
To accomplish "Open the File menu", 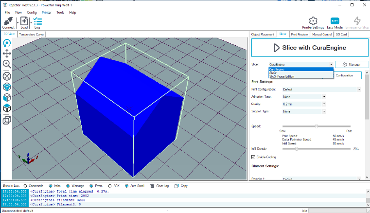I will [x=7, y=13].
